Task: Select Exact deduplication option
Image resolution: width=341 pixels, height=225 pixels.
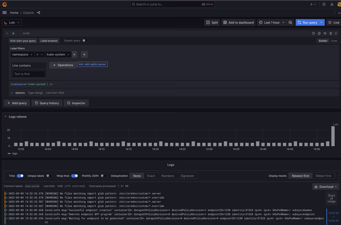Action: (151, 176)
